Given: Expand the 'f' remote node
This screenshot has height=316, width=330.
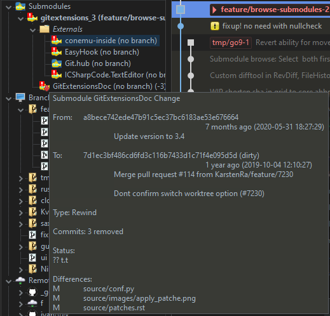Looking at the screenshot, I should click(x=20, y=304).
